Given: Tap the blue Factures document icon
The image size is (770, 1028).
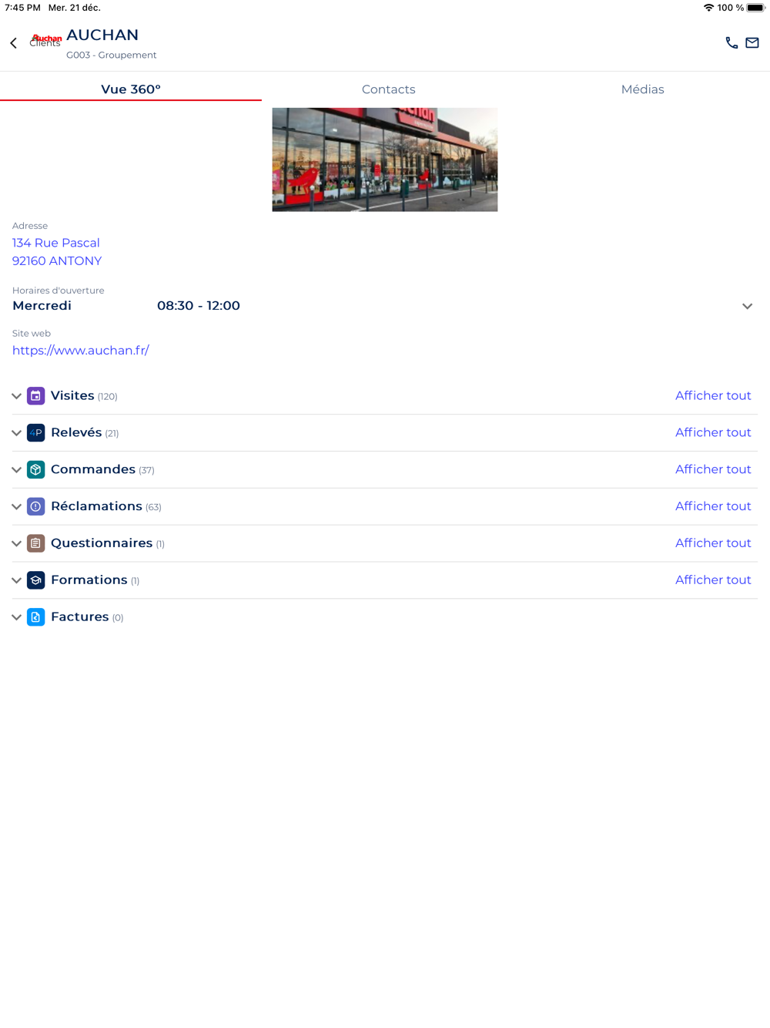Looking at the screenshot, I should pos(35,617).
